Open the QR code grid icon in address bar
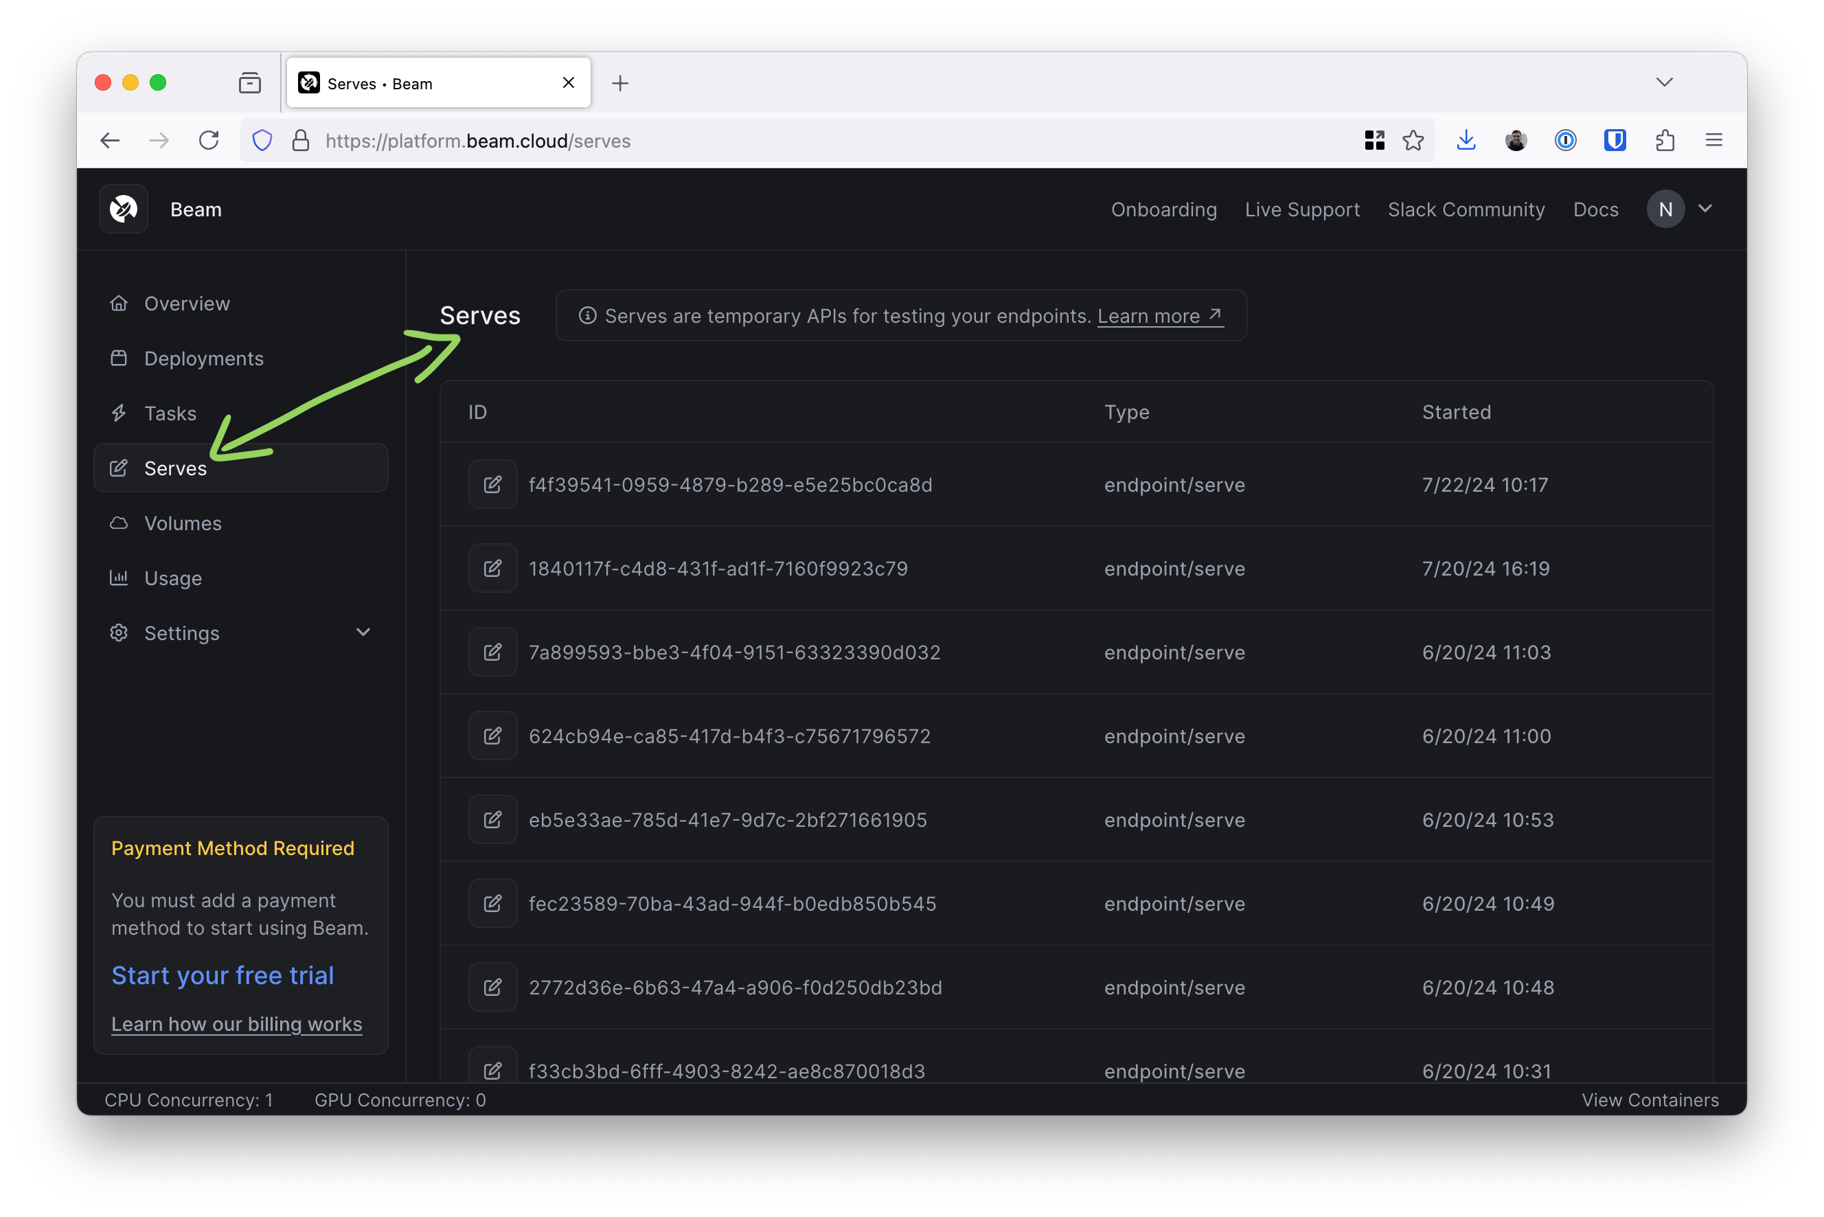Image resolution: width=1824 pixels, height=1217 pixels. tap(1375, 141)
